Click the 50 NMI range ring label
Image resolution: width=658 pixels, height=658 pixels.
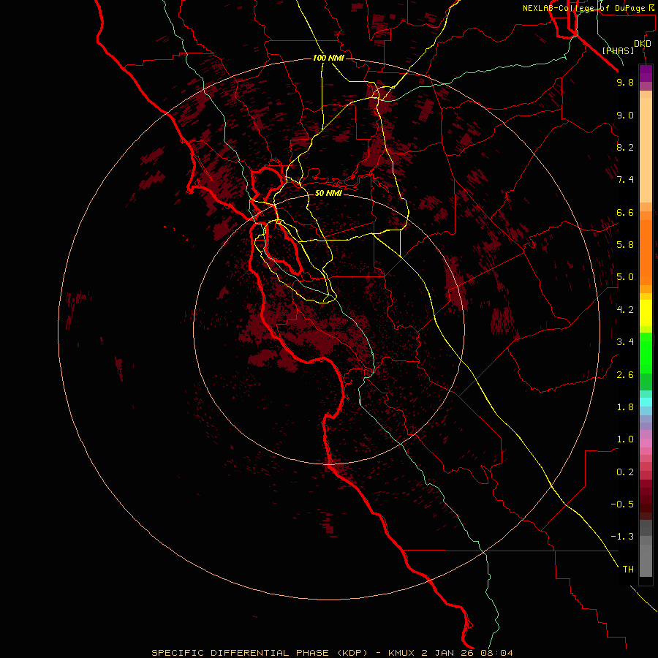pos(328,193)
